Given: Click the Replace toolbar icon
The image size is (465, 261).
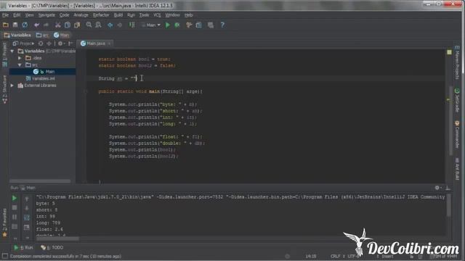Looking at the screenshot, I should pyautogui.click(x=98, y=25).
